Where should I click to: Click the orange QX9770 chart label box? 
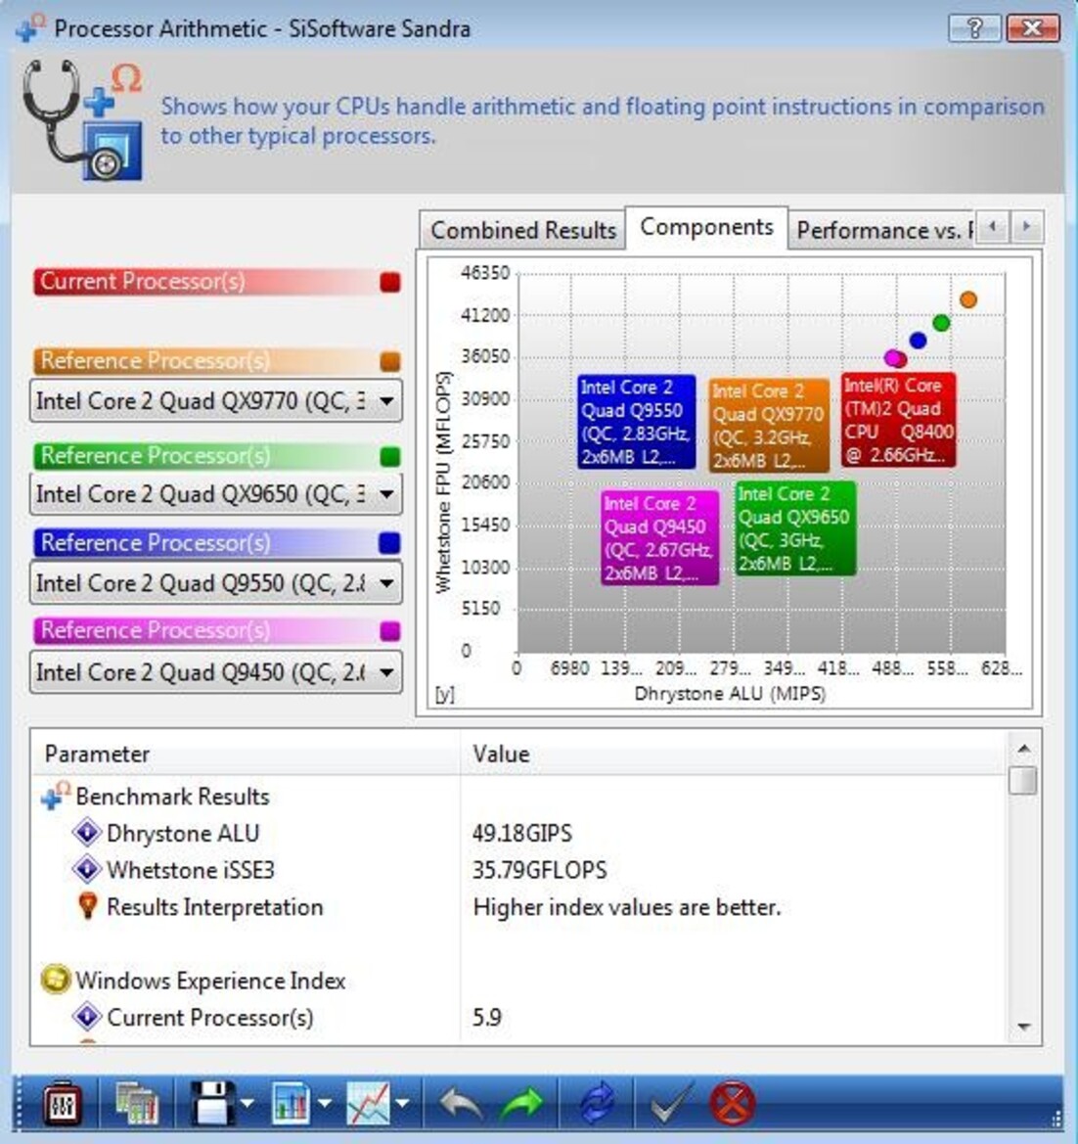tap(769, 426)
